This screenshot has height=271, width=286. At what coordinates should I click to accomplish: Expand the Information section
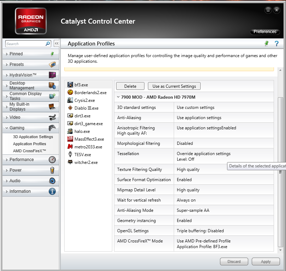(x=31, y=191)
